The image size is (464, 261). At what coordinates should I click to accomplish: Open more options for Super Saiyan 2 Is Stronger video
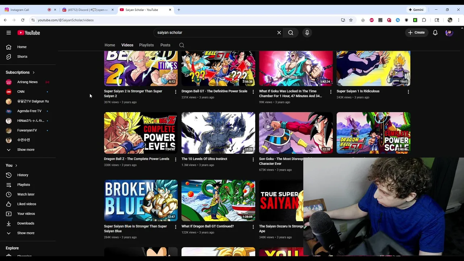coord(175,92)
